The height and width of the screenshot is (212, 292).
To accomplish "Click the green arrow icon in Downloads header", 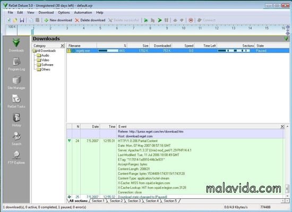I will coord(286,39).
